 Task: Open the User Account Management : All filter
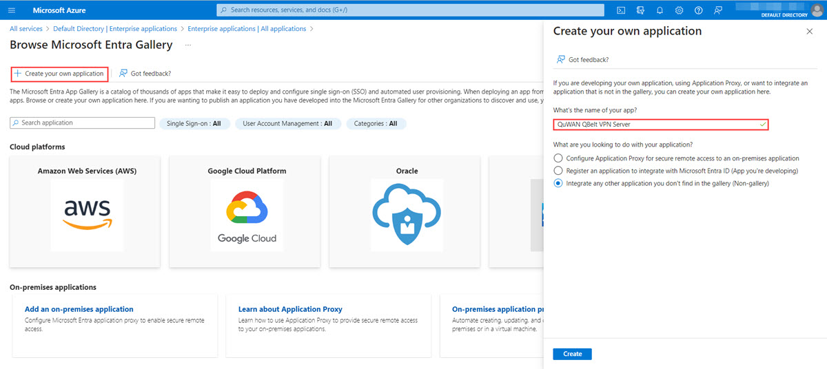click(287, 123)
